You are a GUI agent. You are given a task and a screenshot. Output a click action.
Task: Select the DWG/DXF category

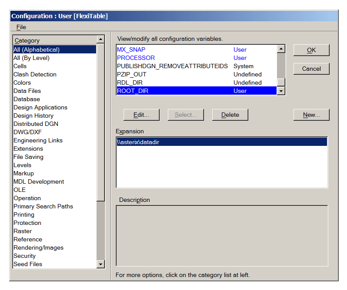(x=55, y=132)
